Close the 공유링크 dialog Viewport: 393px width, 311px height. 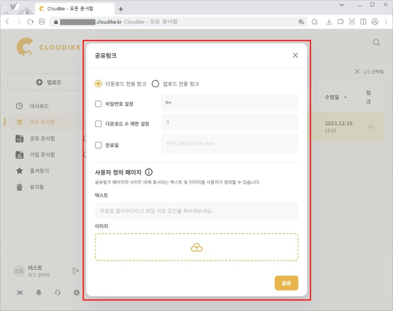295,55
